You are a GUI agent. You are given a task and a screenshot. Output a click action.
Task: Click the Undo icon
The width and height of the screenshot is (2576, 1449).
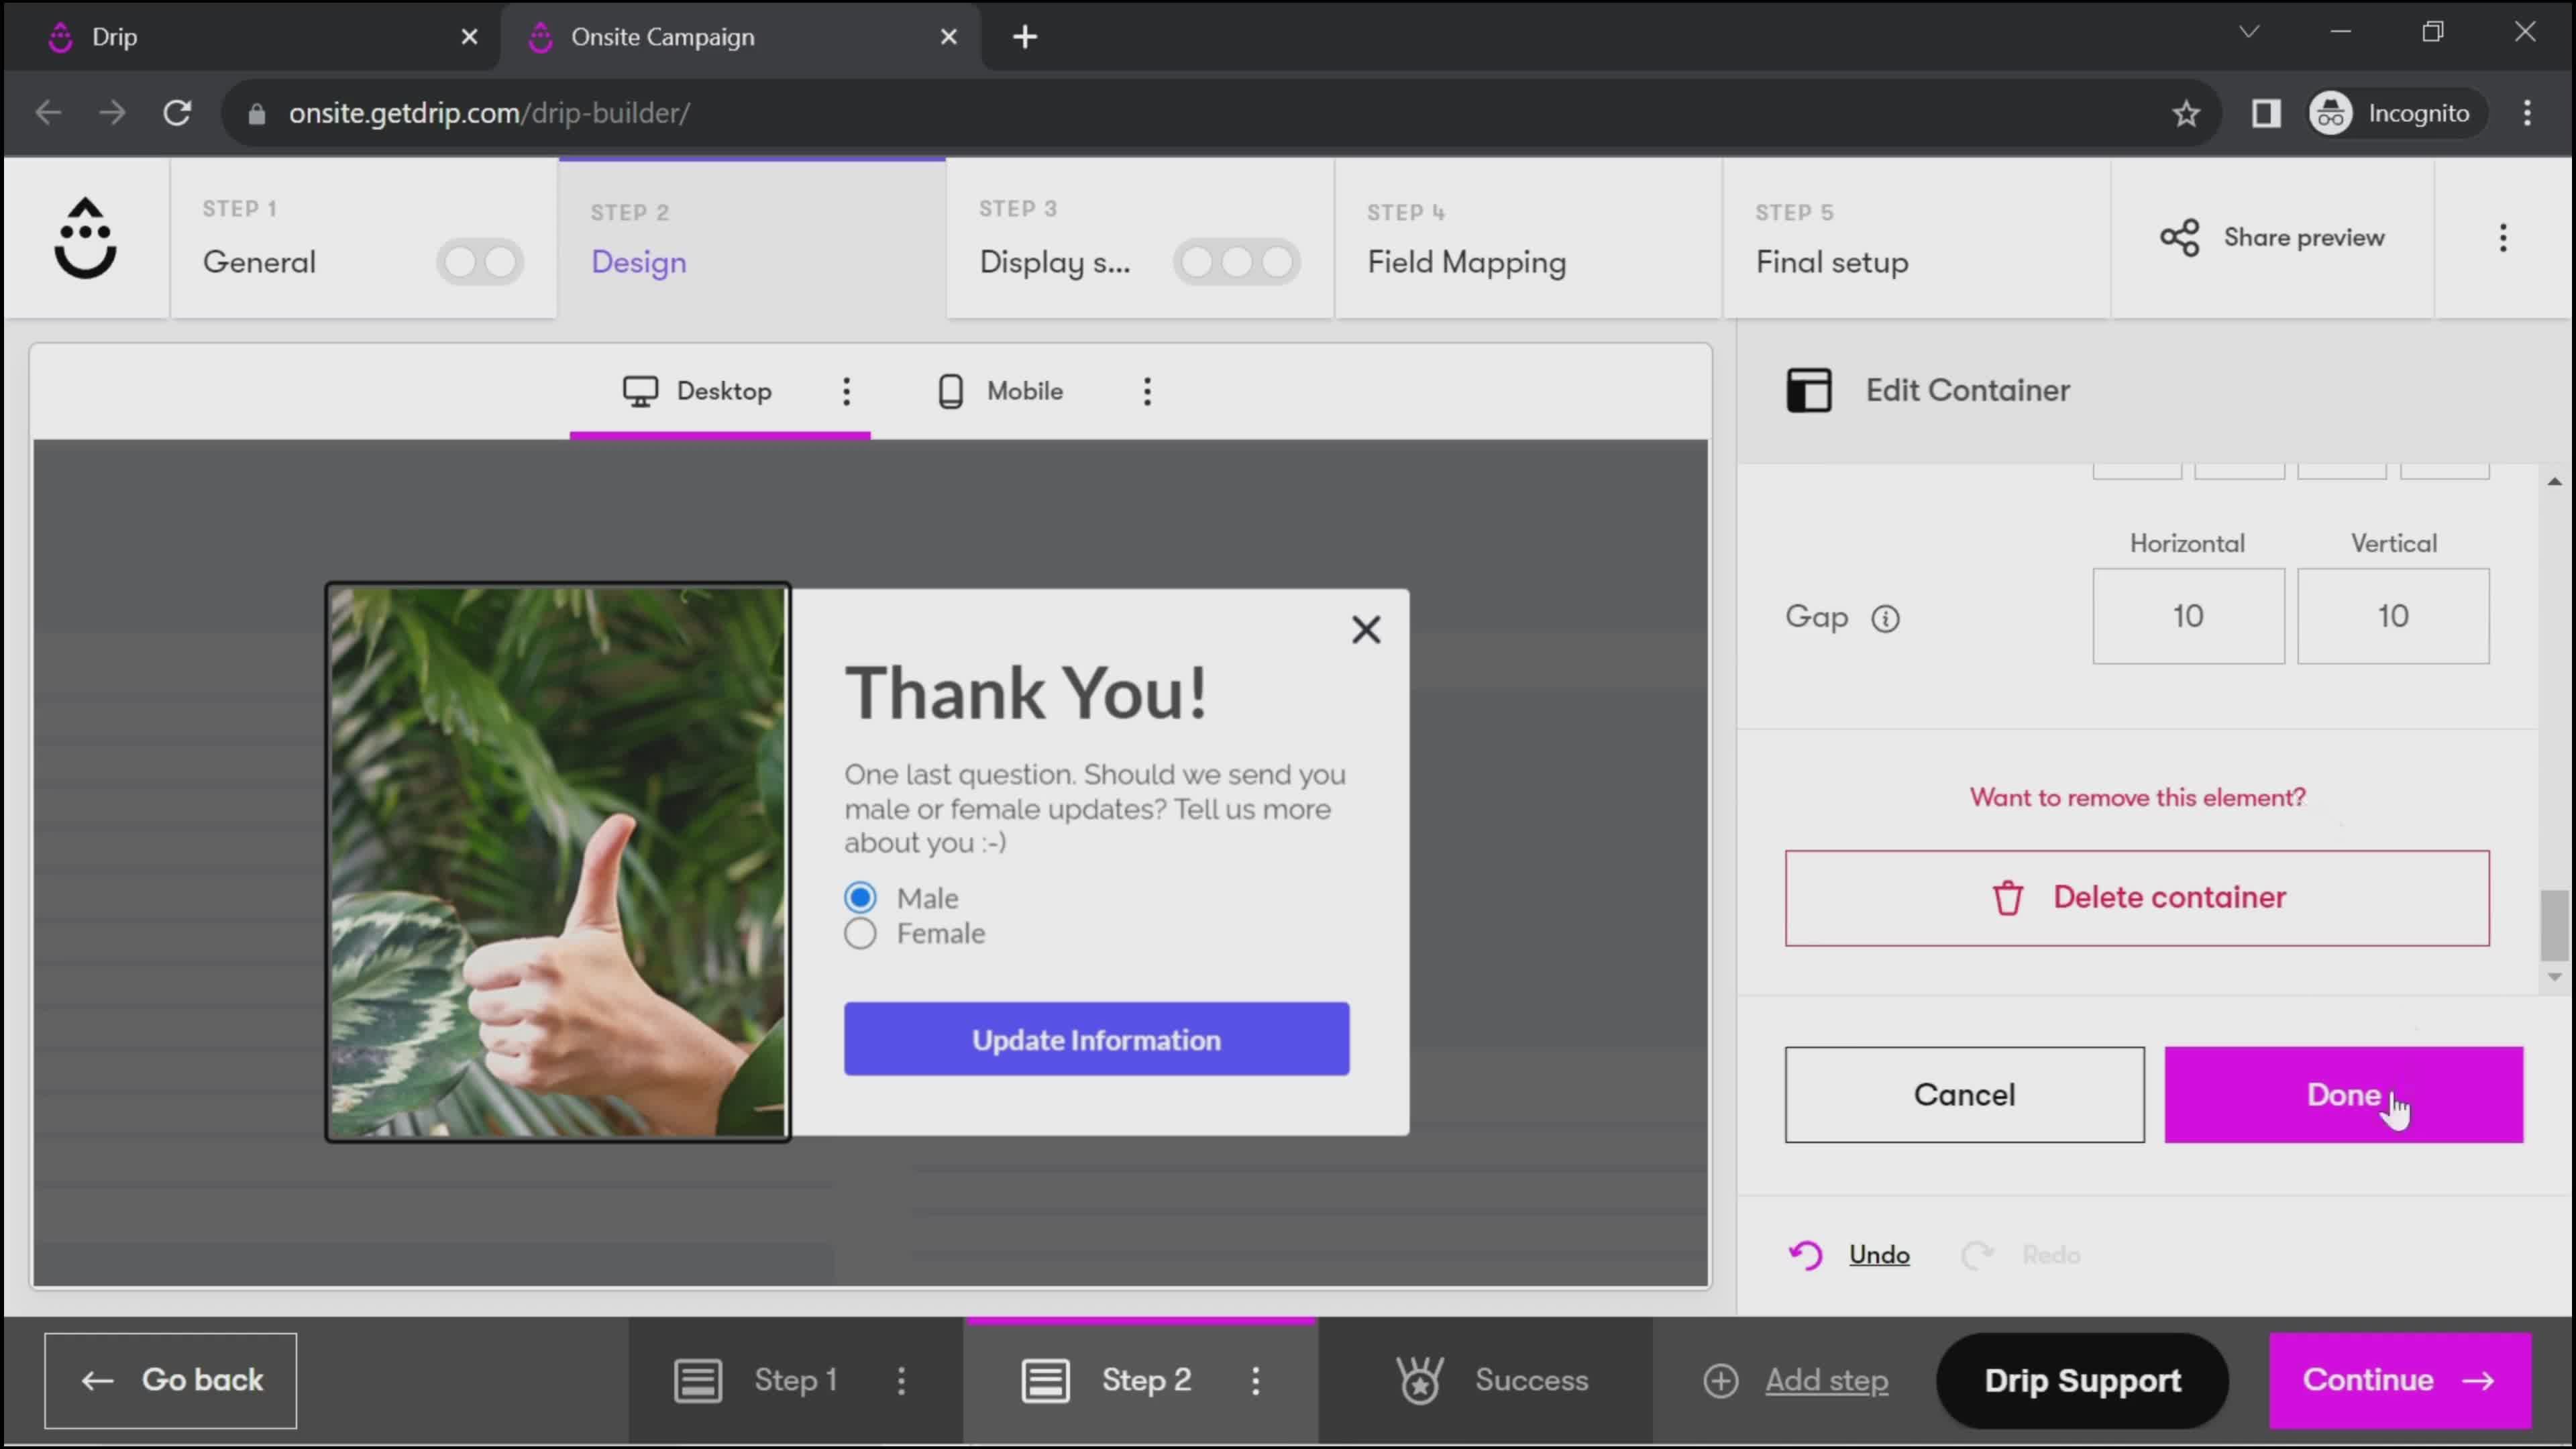(1807, 1254)
